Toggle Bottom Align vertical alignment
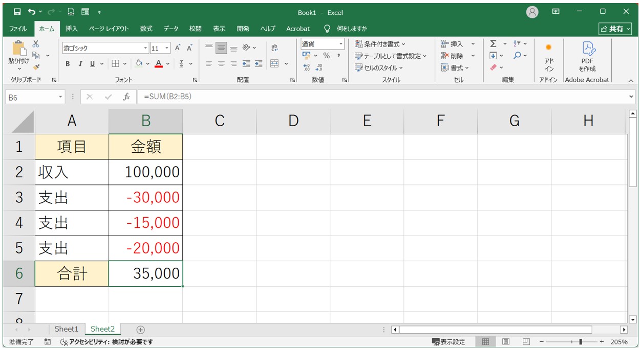Image resolution: width=641 pixels, height=350 pixels. coord(233,48)
